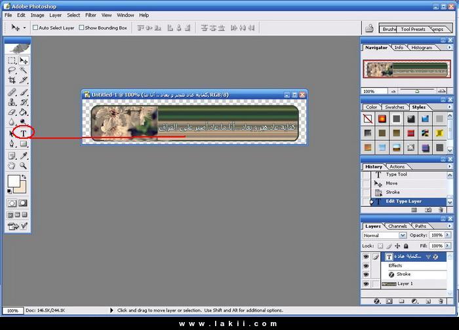Image resolution: width=459 pixels, height=330 pixels.
Task: Click the foreground color swatch
Action: click(13, 180)
